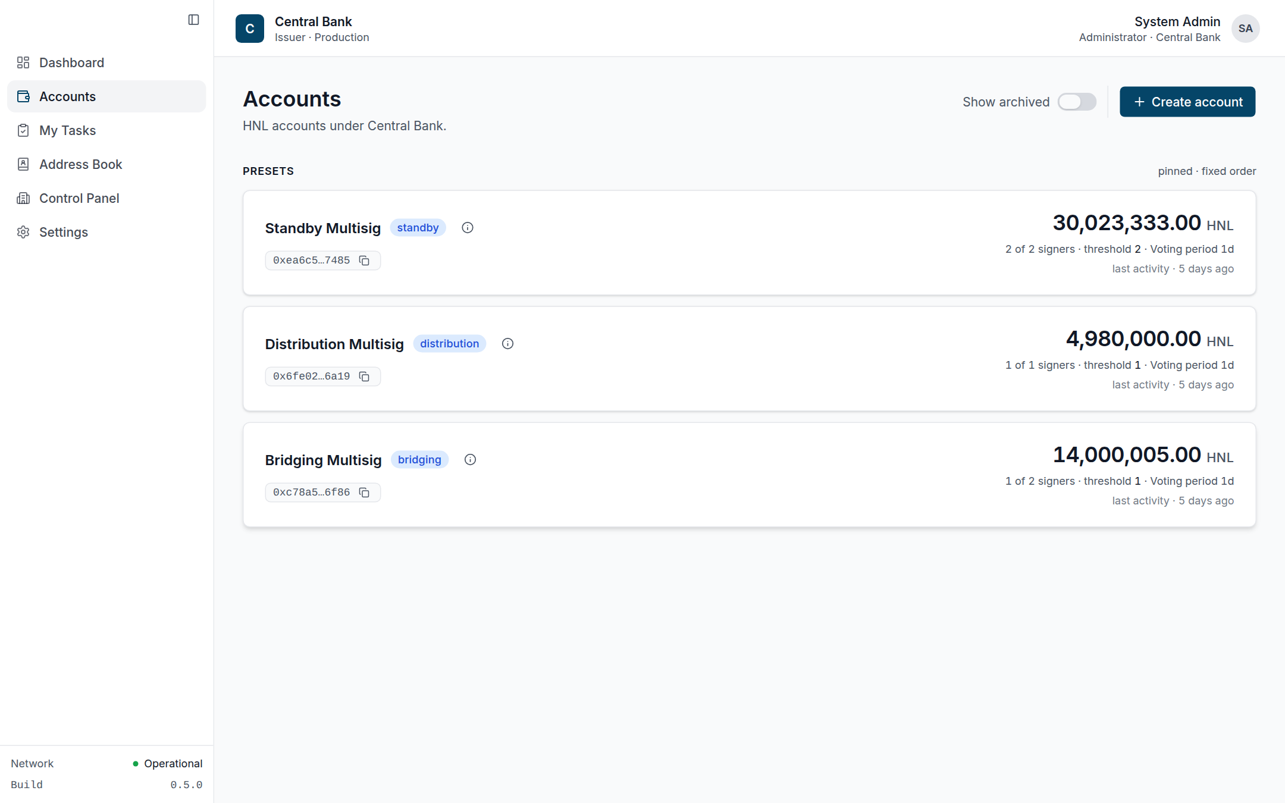This screenshot has width=1285, height=803.
Task: Go to My Tasks
Action: pos(106,130)
